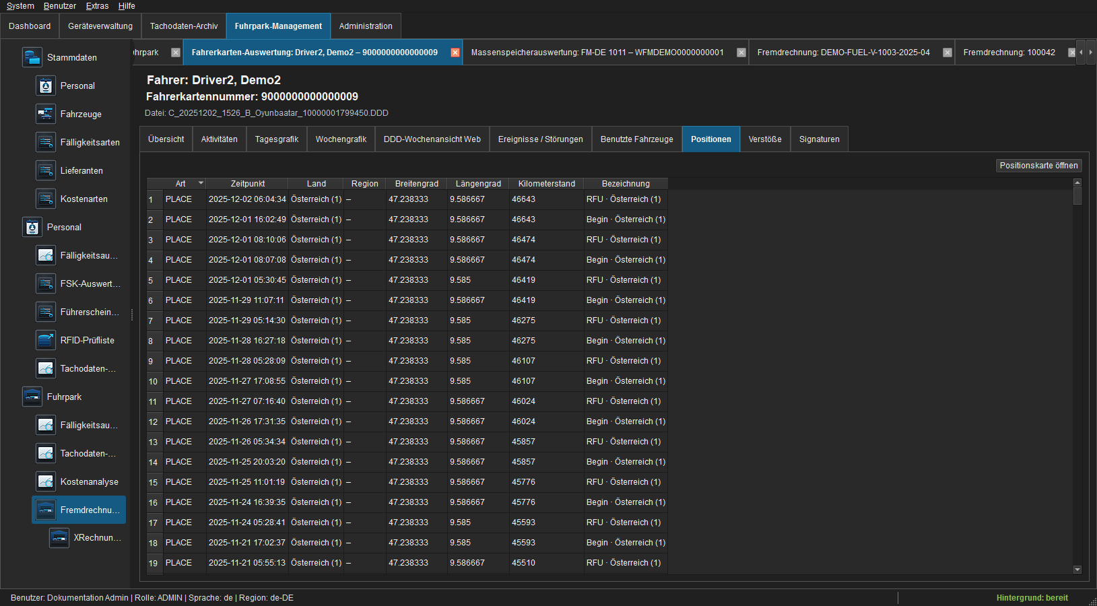Open the Kostenarten sidebar icon

[45, 199]
